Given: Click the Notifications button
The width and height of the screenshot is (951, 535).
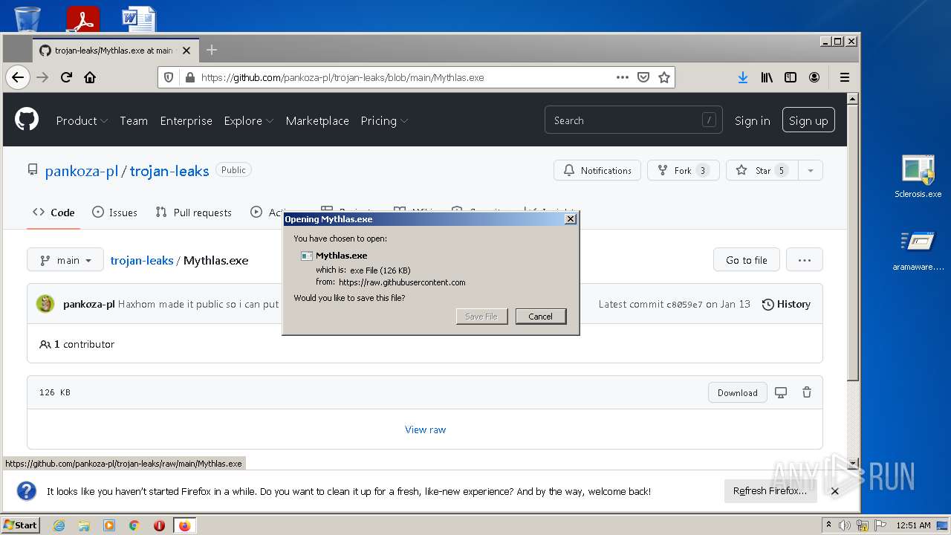Looking at the screenshot, I should (x=597, y=170).
